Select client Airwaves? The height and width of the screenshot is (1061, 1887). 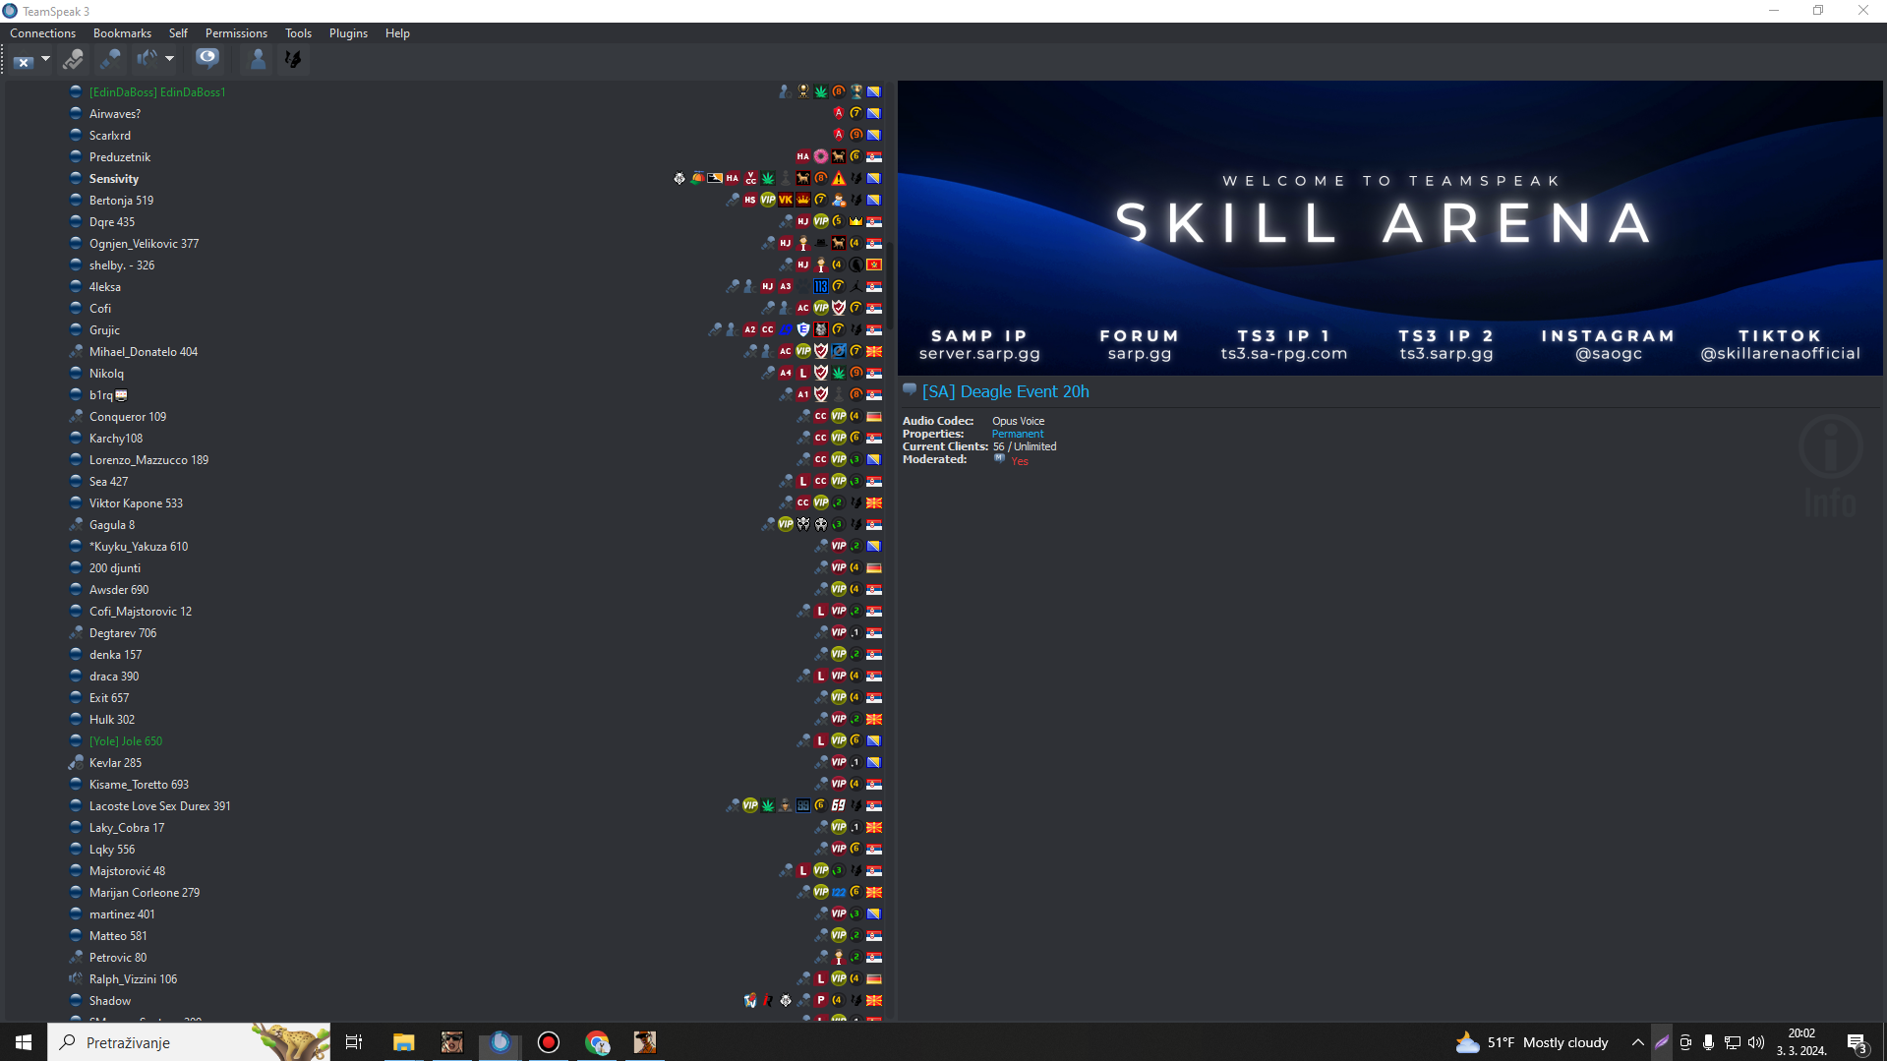(x=115, y=114)
